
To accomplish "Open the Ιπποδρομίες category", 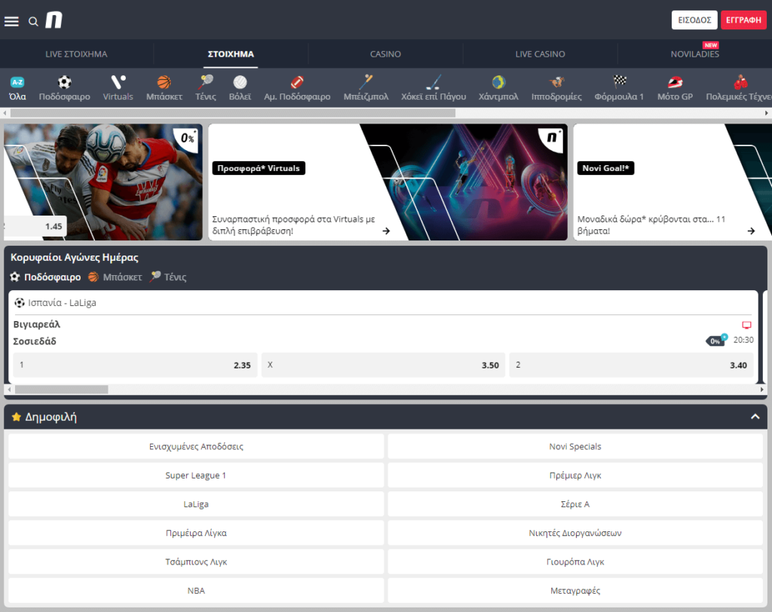I will point(556,88).
